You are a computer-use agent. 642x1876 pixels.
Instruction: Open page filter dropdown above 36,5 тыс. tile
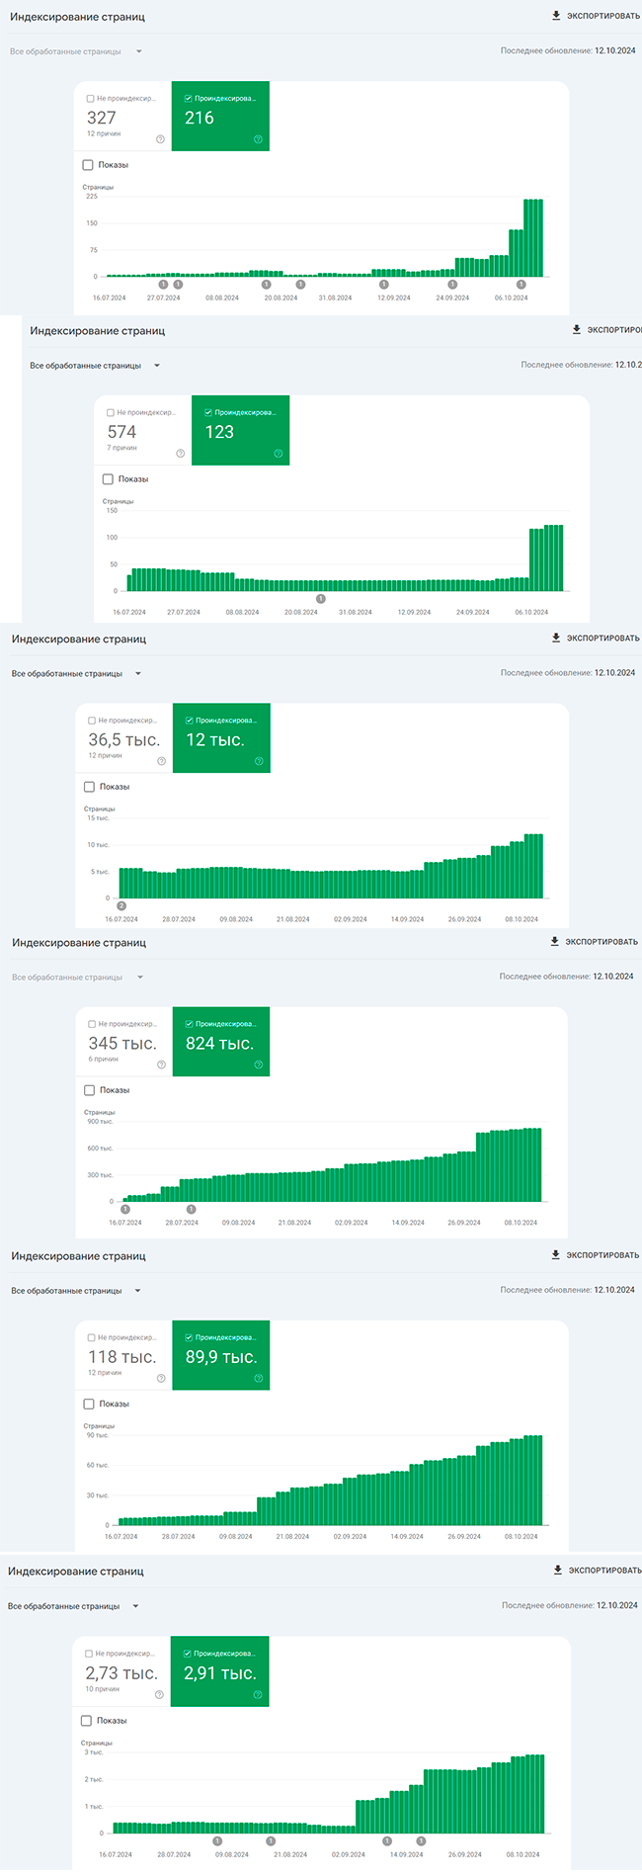tap(77, 674)
